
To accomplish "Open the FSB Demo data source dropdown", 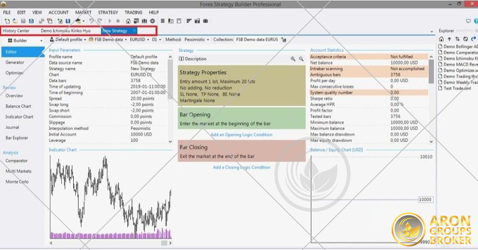I will click(x=126, y=40).
